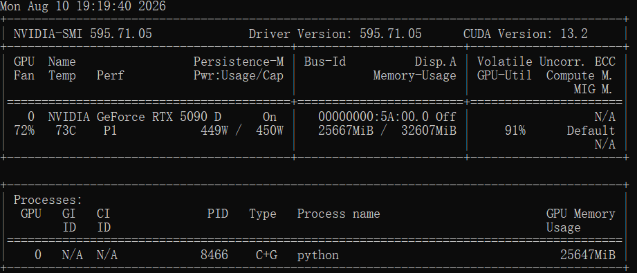Click the compute mode value 'Default'
Viewport: 637px width, 273px height.
point(591,131)
